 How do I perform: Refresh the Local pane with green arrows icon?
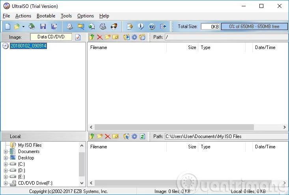point(142,136)
